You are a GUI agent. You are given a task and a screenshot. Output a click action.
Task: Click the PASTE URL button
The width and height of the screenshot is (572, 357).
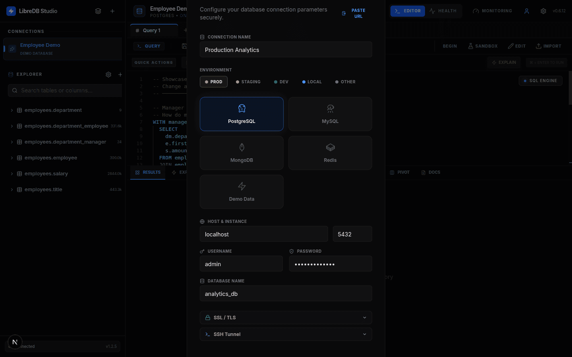coord(354,13)
